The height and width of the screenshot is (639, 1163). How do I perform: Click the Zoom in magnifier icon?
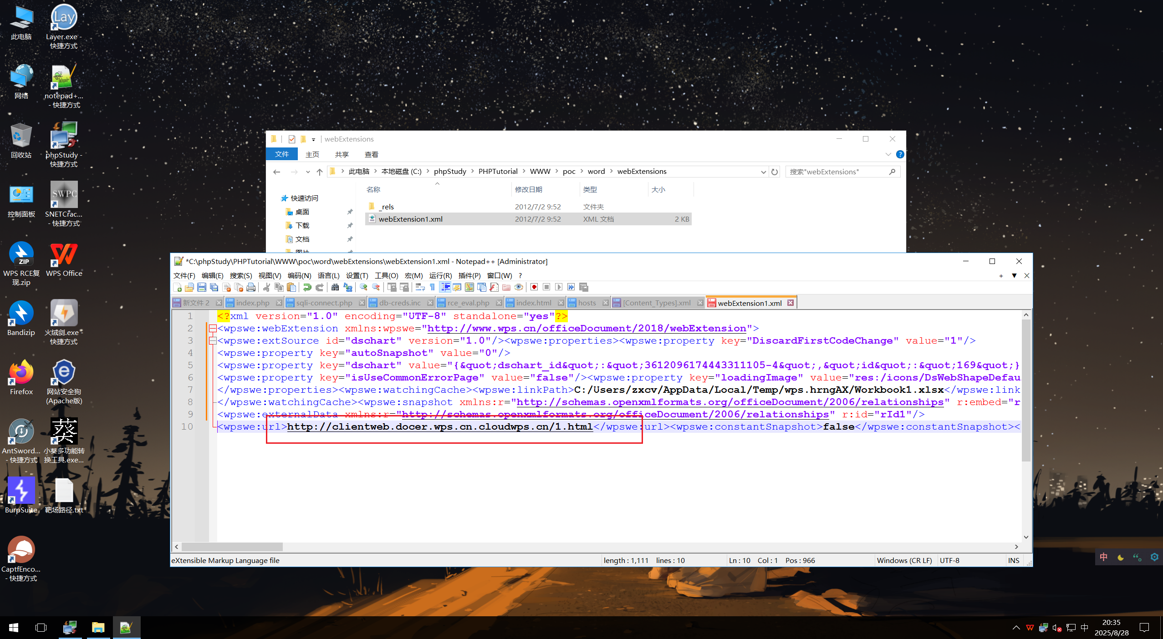[x=363, y=287]
